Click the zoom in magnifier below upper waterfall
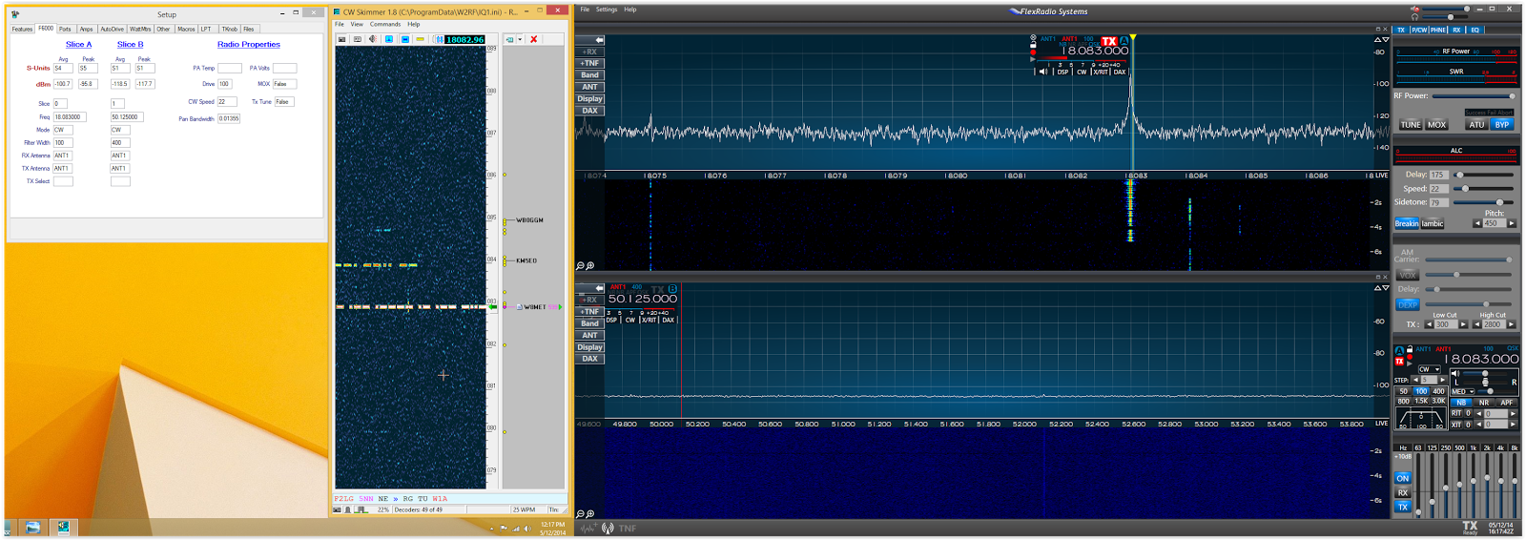The image size is (1526, 540). [590, 266]
